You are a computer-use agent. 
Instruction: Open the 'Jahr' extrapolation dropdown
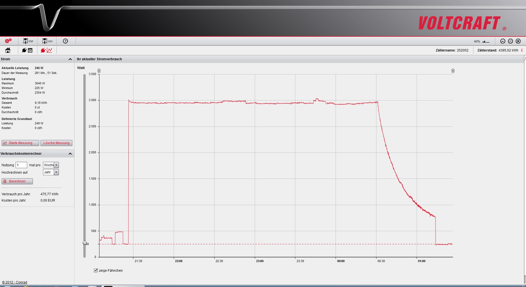56,172
